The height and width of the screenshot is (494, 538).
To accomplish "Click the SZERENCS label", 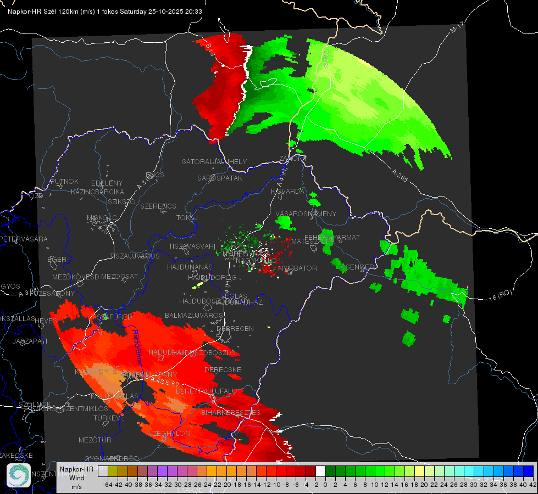I will [158, 206].
